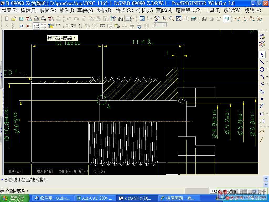Toggle the lock view movement icon
Viewport: 269px width, 202px height.
(x=36, y=26)
